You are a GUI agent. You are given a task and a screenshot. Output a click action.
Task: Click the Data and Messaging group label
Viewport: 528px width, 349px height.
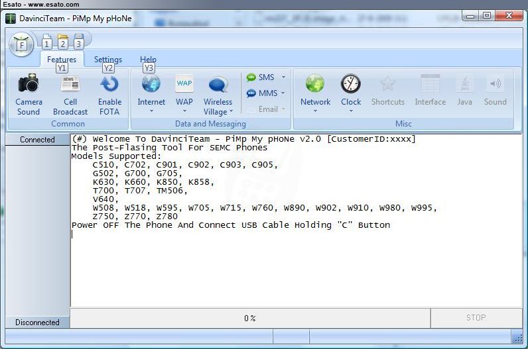click(210, 124)
